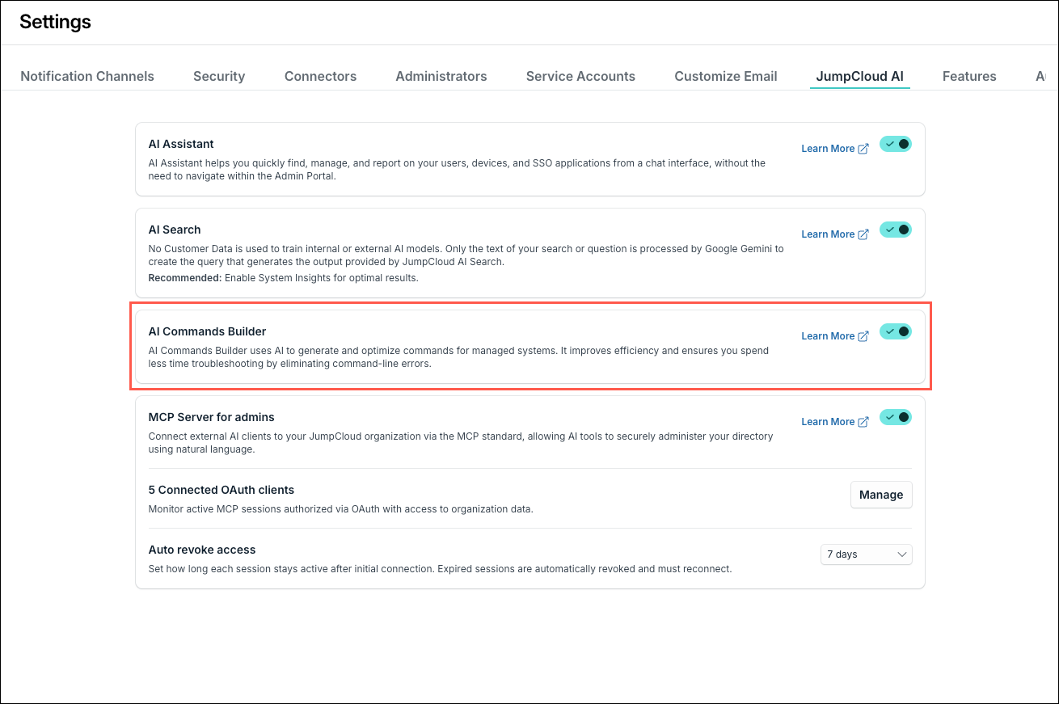The height and width of the screenshot is (704, 1059).
Task: Click external-link icon in MCP Server row
Action: [x=863, y=422]
